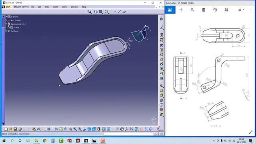The height and width of the screenshot is (144, 256).
Task: Click the Print icon in the bottom toolbar
Action: click(x=20, y=129)
